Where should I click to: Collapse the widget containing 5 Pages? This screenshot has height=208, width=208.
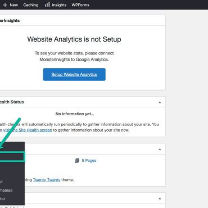pos(160,150)
